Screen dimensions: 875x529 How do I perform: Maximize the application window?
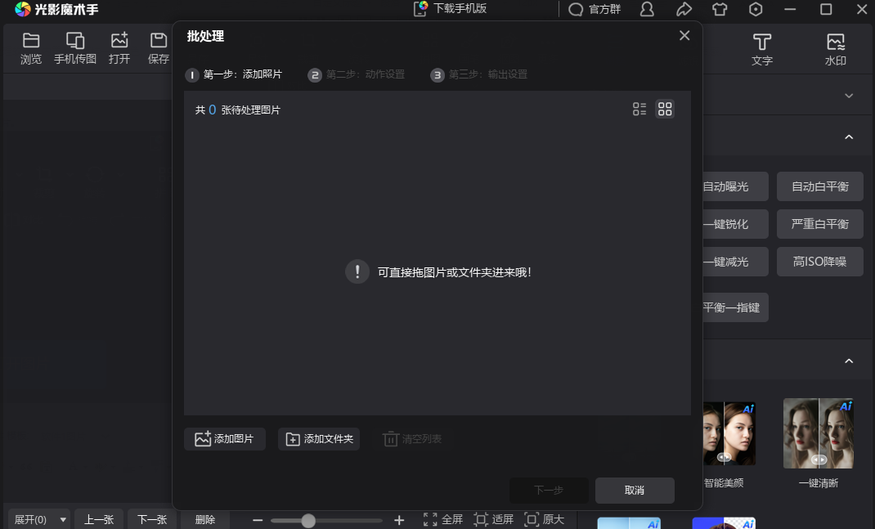pyautogui.click(x=826, y=9)
